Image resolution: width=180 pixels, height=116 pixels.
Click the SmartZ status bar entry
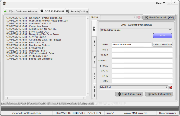pos(110,113)
